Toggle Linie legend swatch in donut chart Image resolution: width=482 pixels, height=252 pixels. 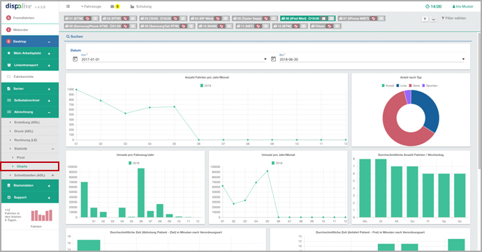(x=397, y=86)
